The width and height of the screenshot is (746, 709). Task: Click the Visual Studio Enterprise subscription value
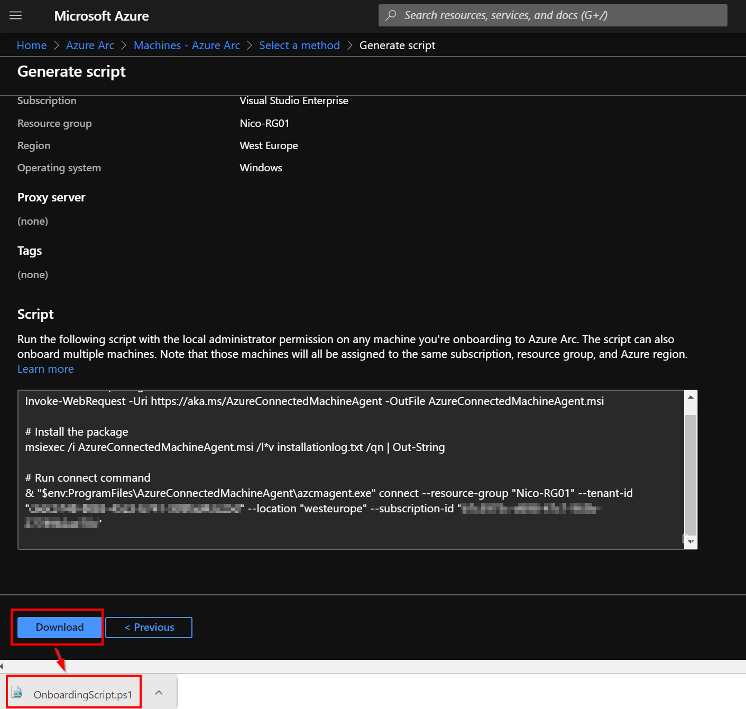click(x=294, y=100)
